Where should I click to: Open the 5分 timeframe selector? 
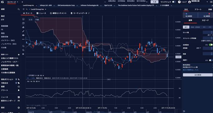point(31,19)
